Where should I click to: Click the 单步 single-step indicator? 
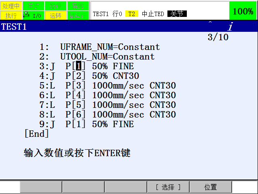pos(34,6)
